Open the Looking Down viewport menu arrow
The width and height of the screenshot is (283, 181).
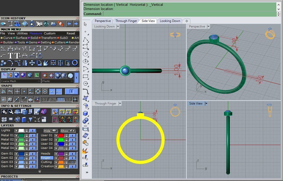tap(118, 26)
